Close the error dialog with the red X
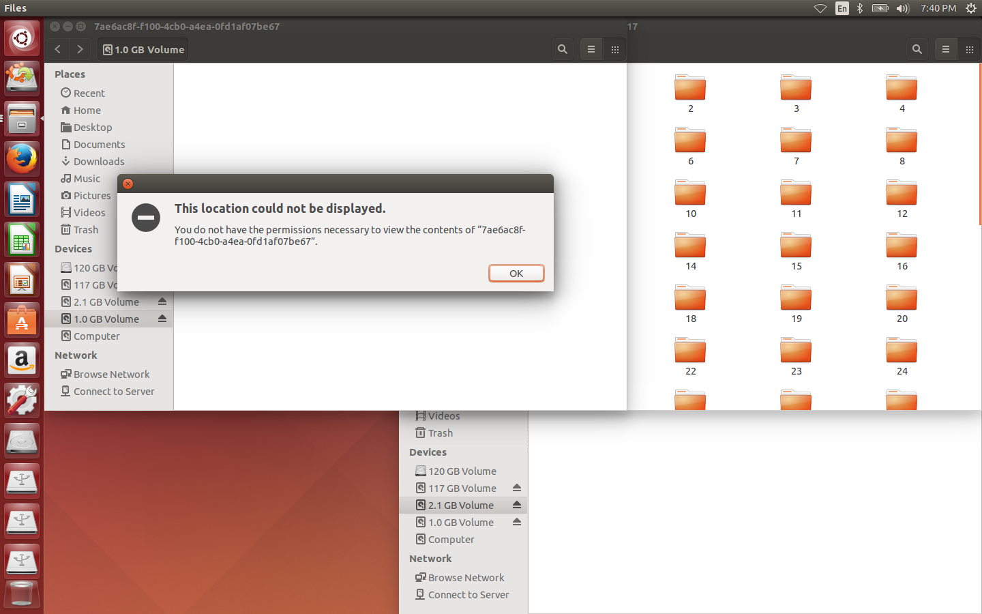Screen dimensions: 982x614 pyautogui.click(x=128, y=184)
